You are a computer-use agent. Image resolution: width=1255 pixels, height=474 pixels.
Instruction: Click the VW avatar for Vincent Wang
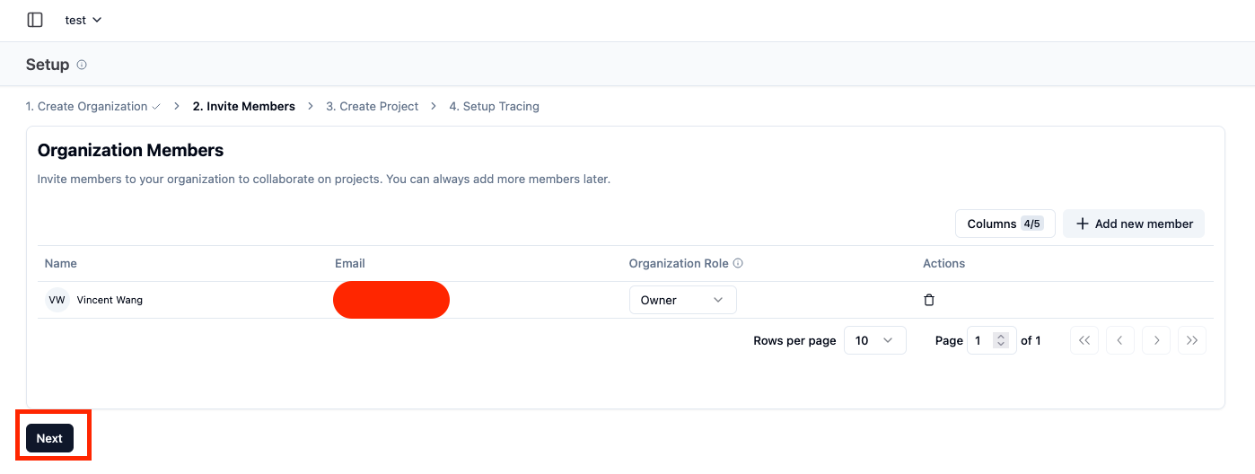[x=57, y=300]
